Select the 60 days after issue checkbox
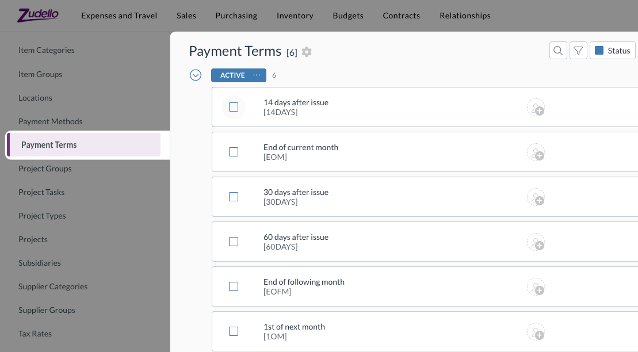This screenshot has height=352, width=638. [234, 242]
